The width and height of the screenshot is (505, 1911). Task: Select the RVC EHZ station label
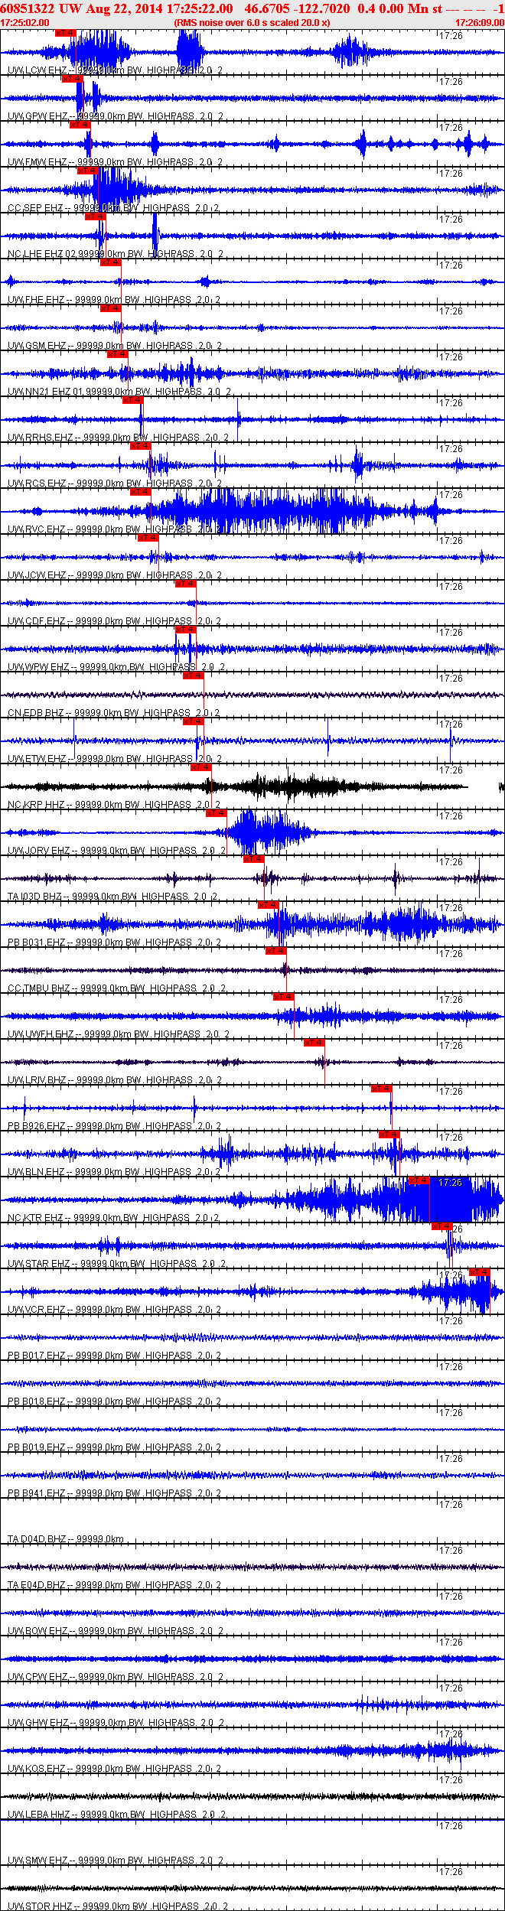coord(114,529)
